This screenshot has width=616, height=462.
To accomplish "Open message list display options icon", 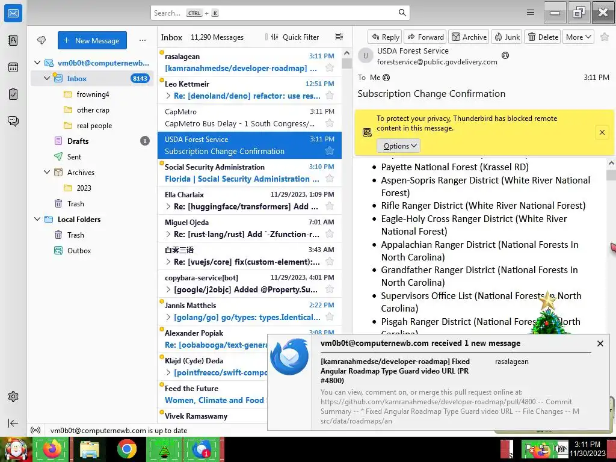I will click(339, 37).
